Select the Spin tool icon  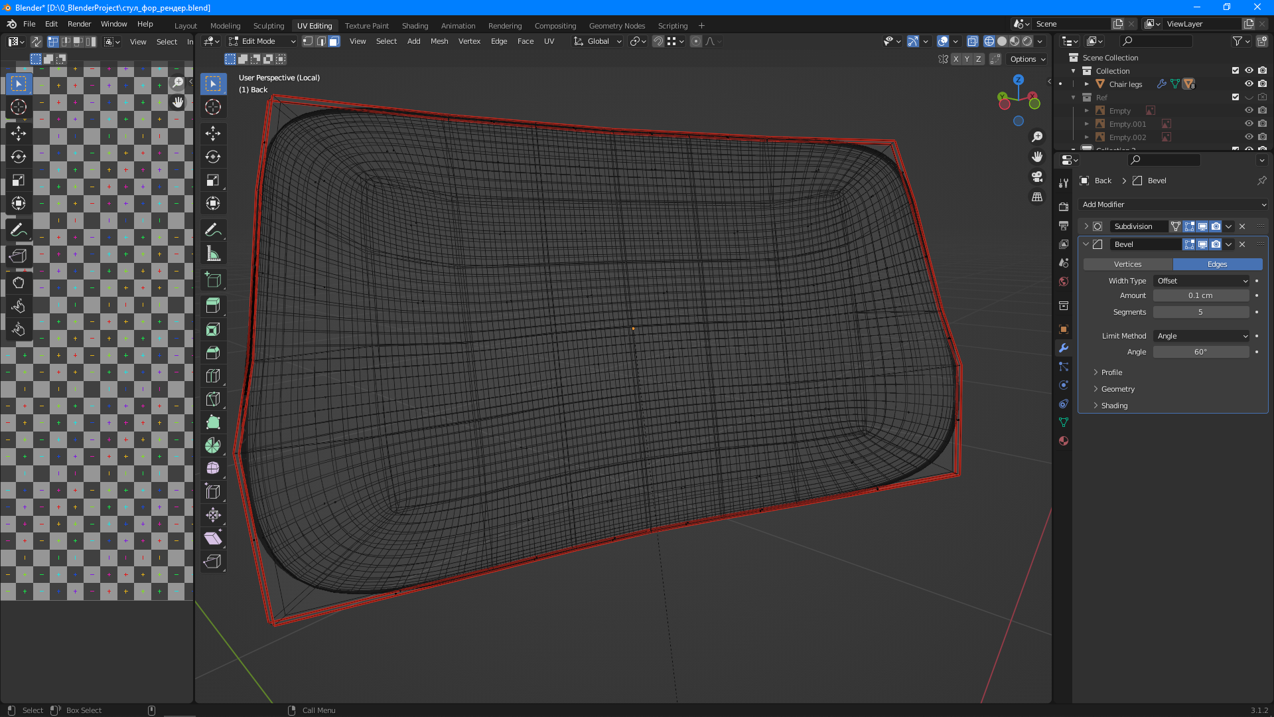[x=213, y=445]
